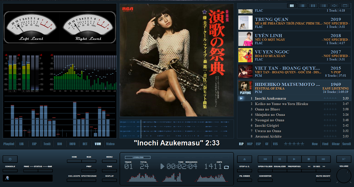Click the Find button
Image resolution: width=354 pixels, height=187 pixels.
coord(325,144)
